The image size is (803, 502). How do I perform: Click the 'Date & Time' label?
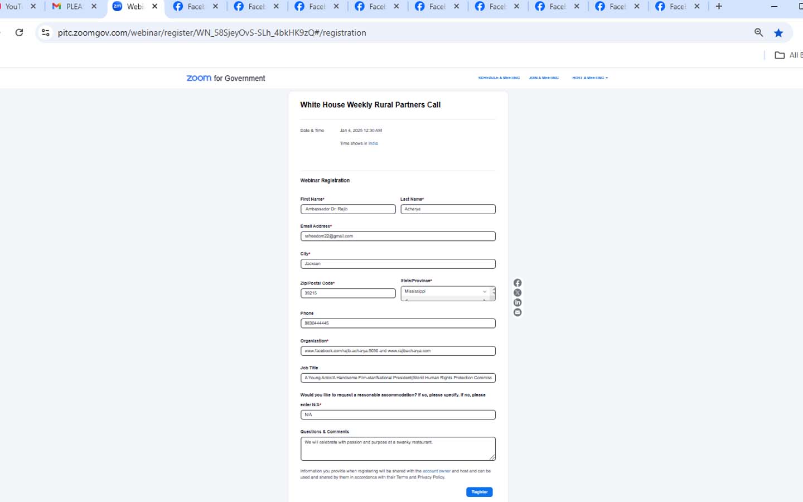tap(312, 131)
